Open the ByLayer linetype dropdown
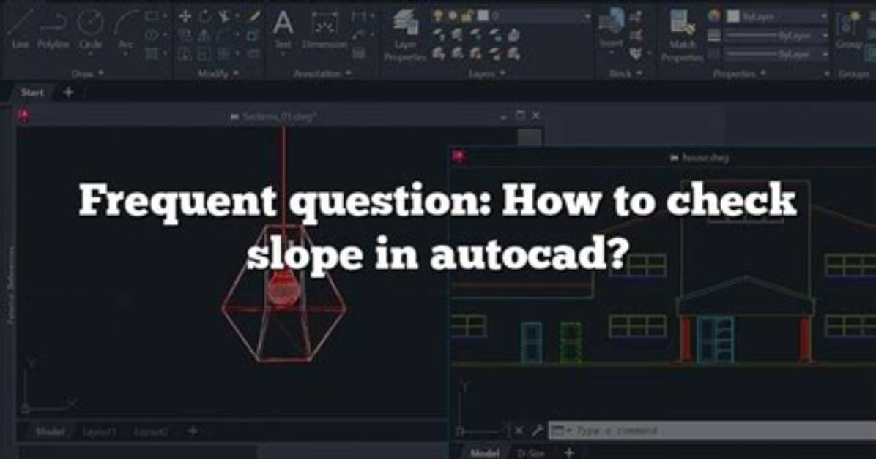The image size is (876, 459). (x=776, y=54)
